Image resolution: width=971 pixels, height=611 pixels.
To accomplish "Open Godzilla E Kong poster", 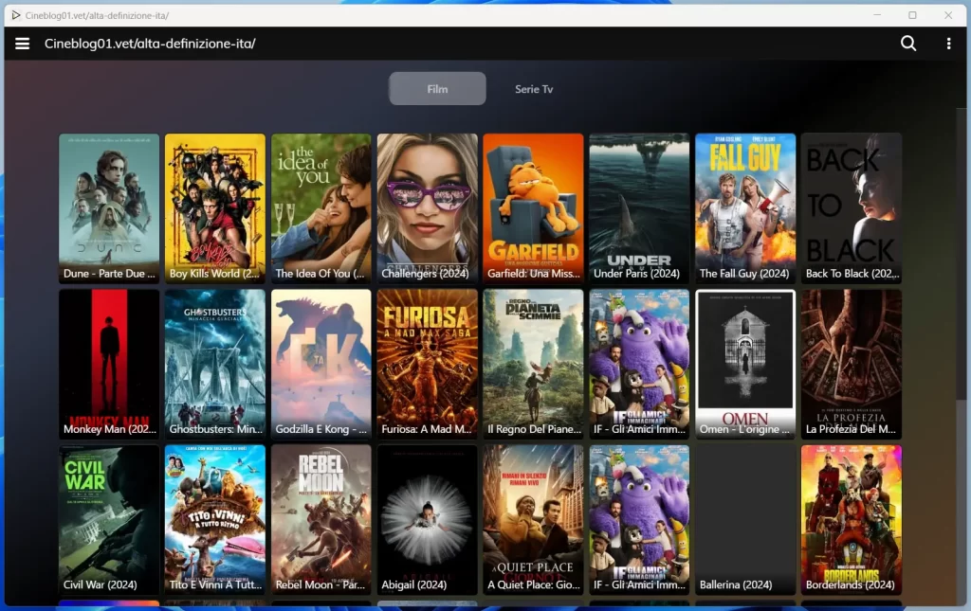I will point(321,365).
